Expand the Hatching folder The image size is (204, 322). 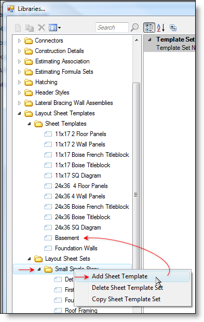point(20,82)
